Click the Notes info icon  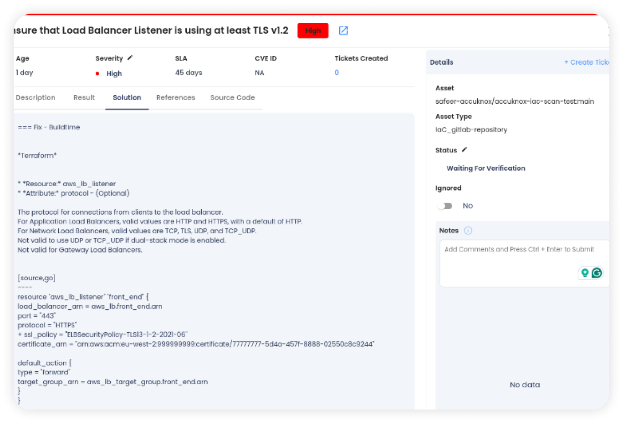468,231
